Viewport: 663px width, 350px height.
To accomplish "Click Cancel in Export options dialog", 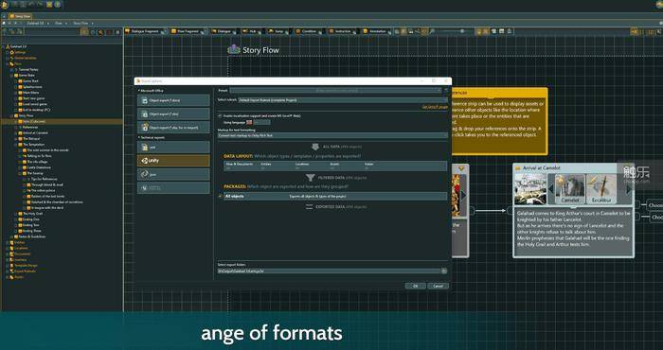I will pos(438,286).
